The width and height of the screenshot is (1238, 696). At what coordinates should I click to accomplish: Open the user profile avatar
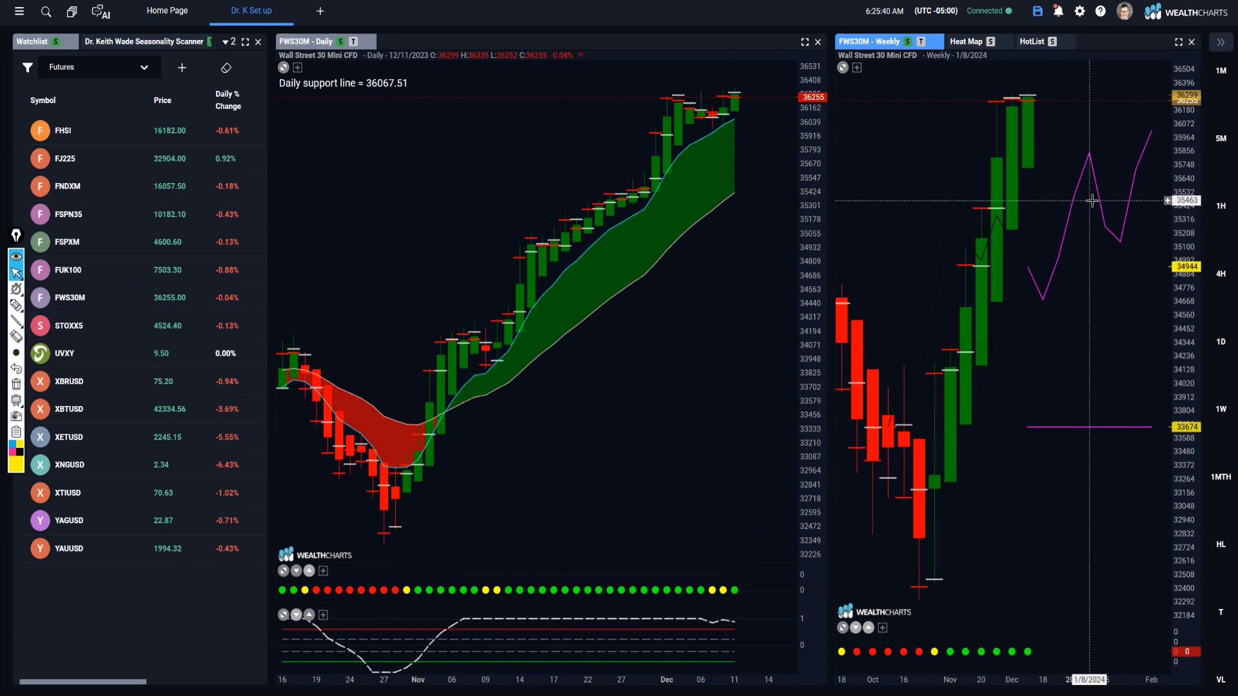[x=1125, y=11]
